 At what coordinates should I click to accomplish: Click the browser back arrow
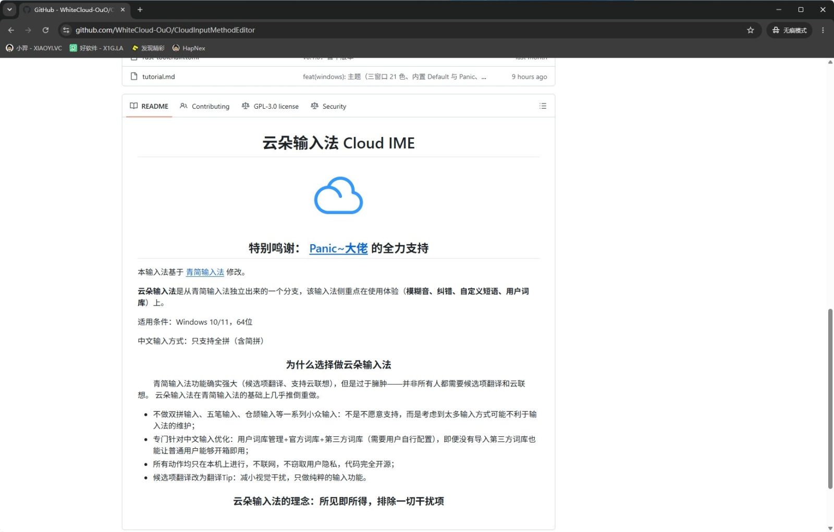11,30
